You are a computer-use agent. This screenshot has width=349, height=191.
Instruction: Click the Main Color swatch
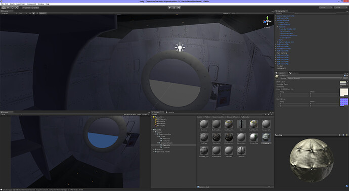(x=343, y=82)
